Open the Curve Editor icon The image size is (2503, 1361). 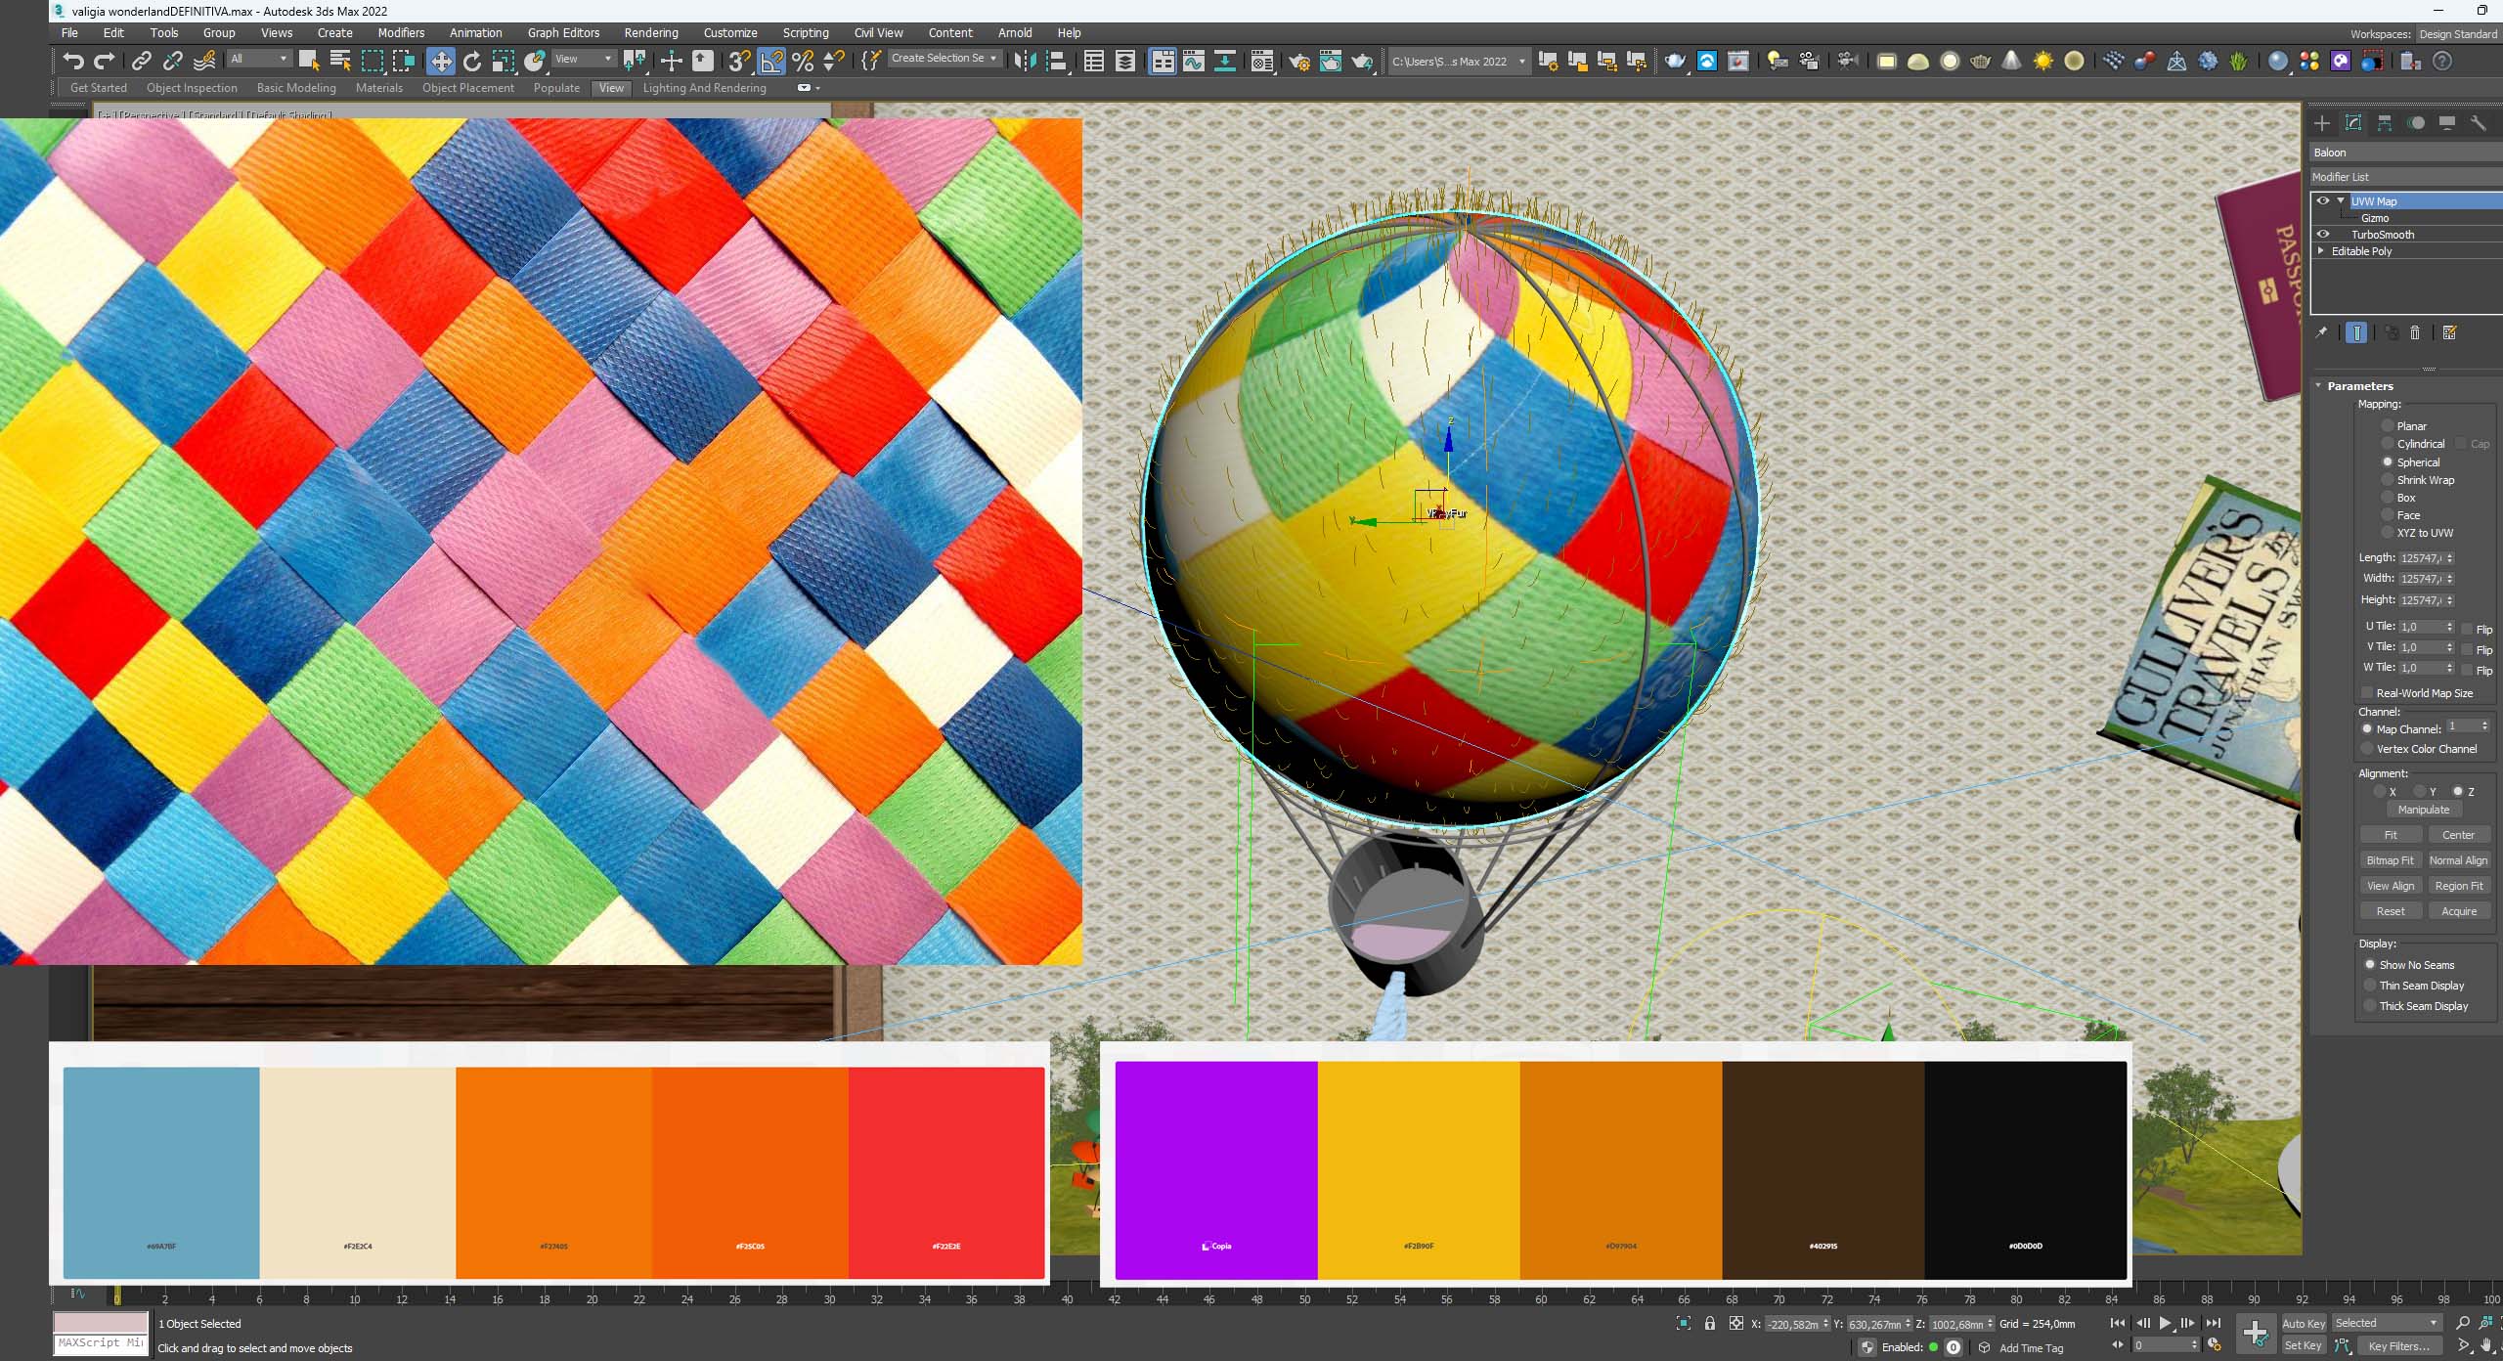[x=1194, y=61]
